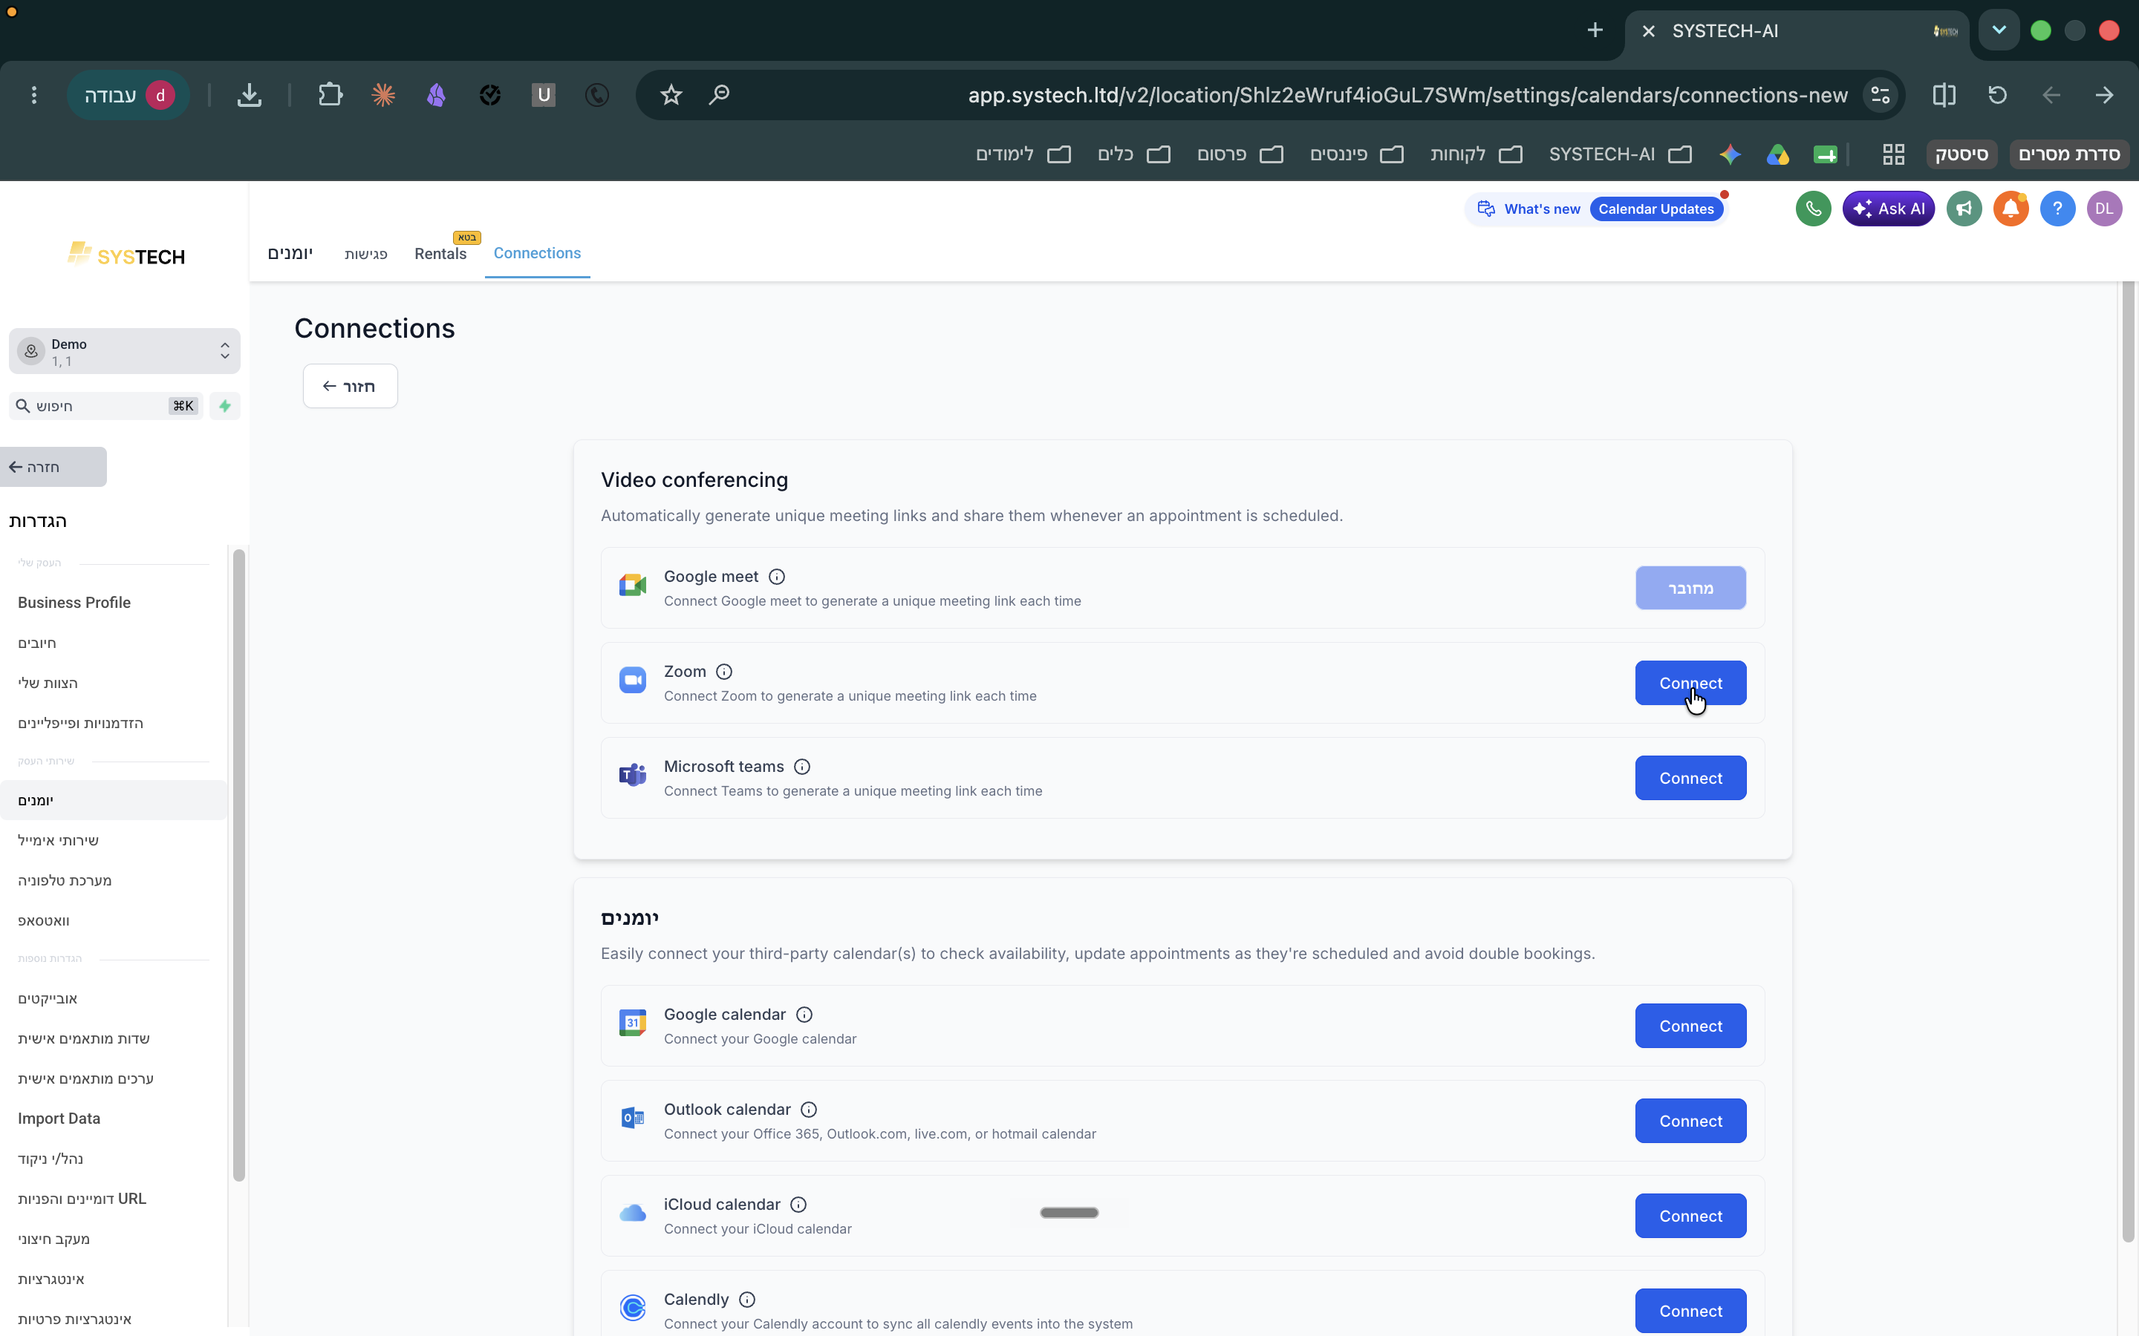
Task: Open the SYSTECH-AI bookmarks folder
Action: (x=1620, y=154)
